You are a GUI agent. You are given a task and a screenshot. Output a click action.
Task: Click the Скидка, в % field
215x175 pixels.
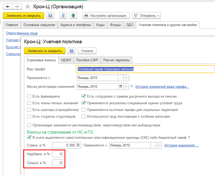[x=58, y=163]
